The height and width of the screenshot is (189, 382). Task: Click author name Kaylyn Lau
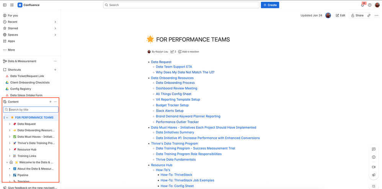point(162,52)
